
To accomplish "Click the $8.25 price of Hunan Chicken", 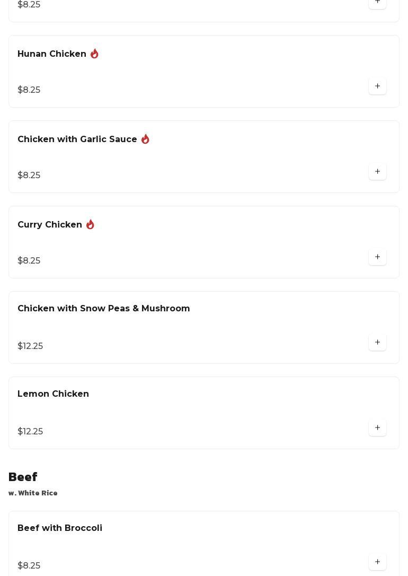I will click(29, 90).
